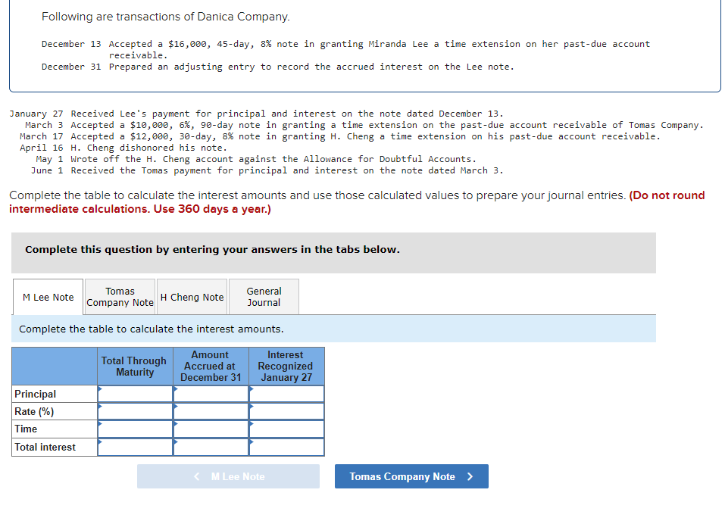Click the Principal Amount Accrued at December 31 cell
Viewport: 725px width, 521px height.
pos(211,394)
